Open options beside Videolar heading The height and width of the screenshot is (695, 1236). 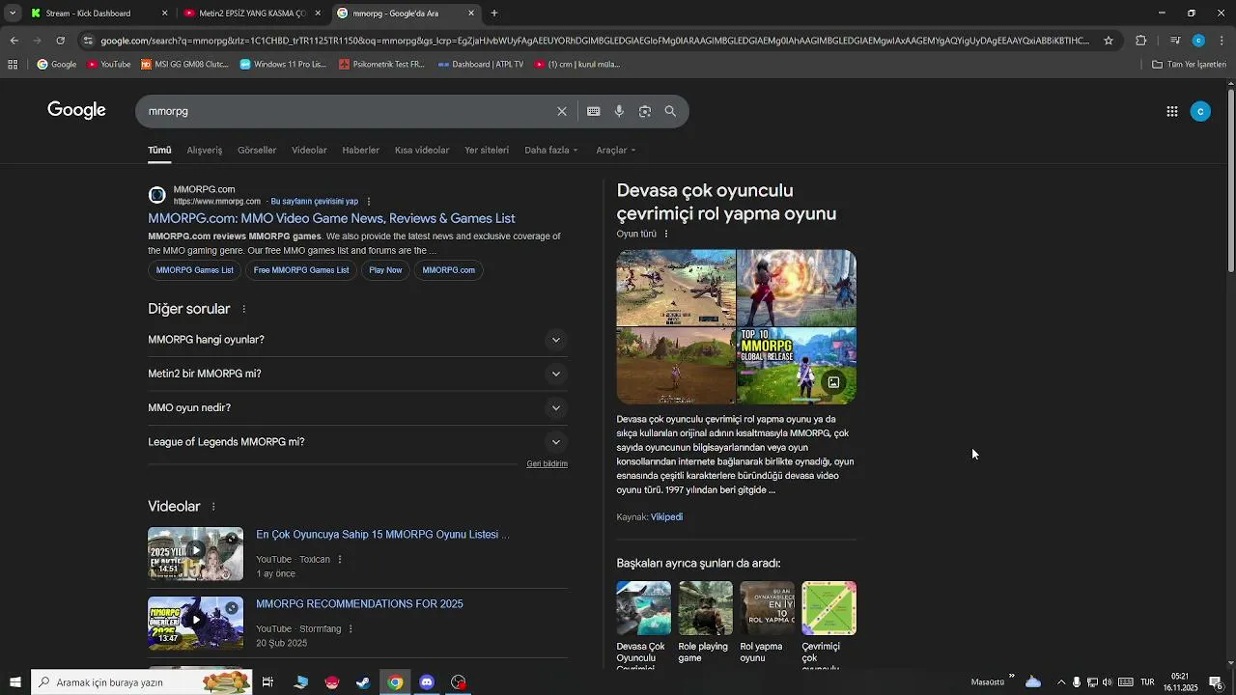click(x=213, y=507)
